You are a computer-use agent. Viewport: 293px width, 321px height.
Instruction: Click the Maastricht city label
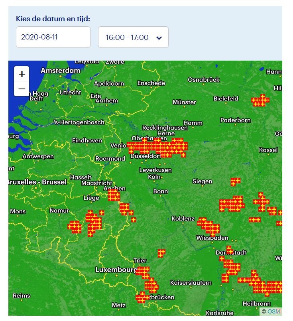[97, 183]
